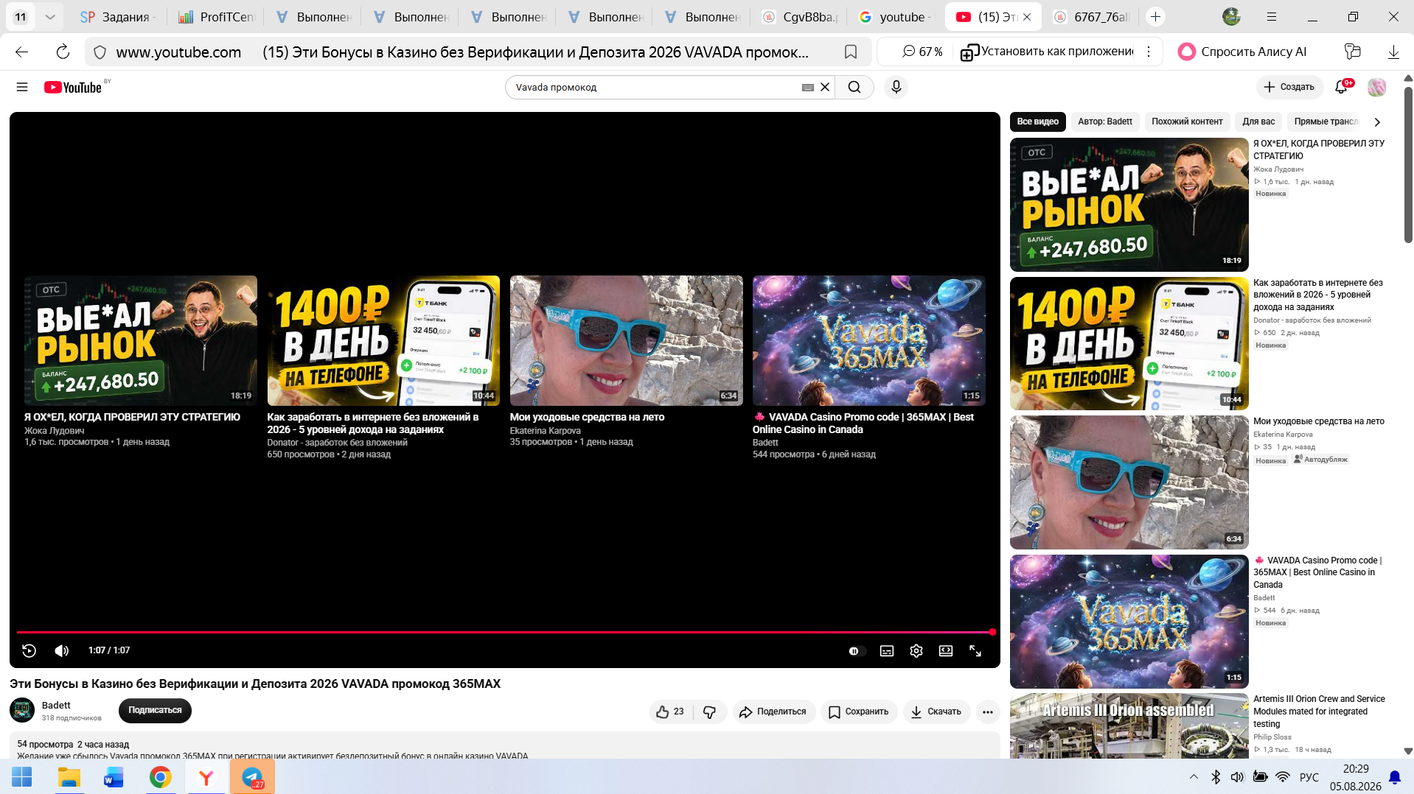
Task: Start voice search with microphone
Action: (896, 87)
